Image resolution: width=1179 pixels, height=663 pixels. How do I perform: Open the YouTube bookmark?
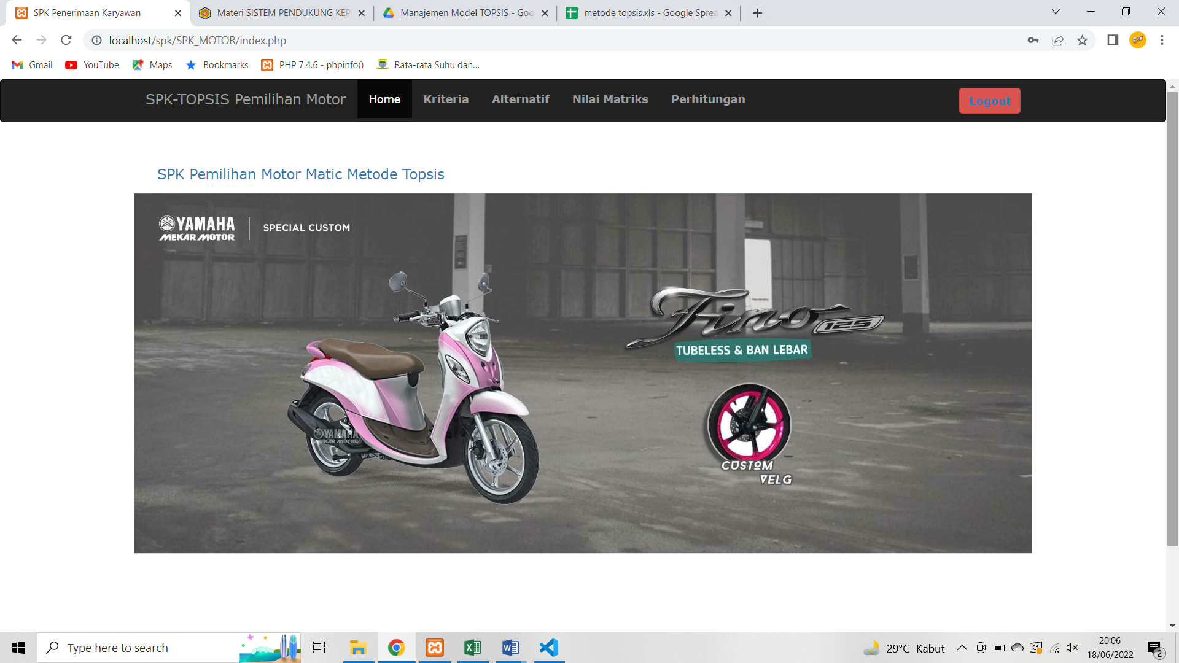pyautogui.click(x=91, y=64)
